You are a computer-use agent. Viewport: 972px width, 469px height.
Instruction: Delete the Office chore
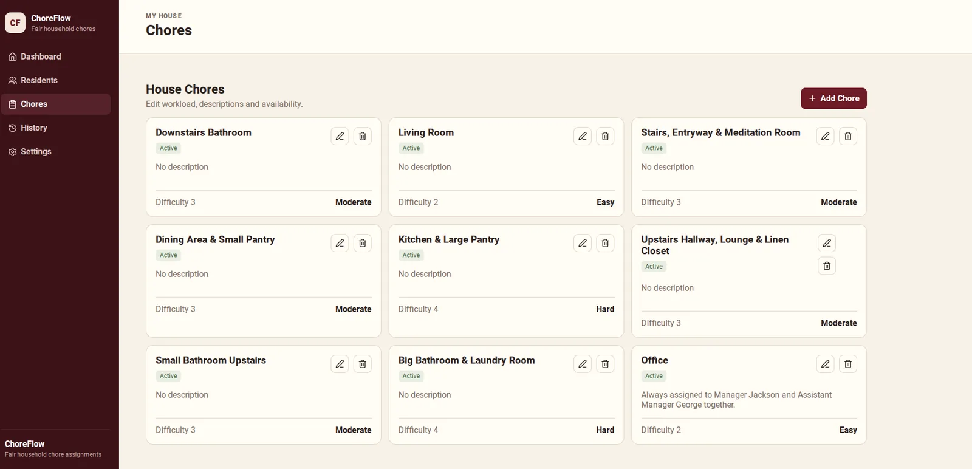(848, 364)
